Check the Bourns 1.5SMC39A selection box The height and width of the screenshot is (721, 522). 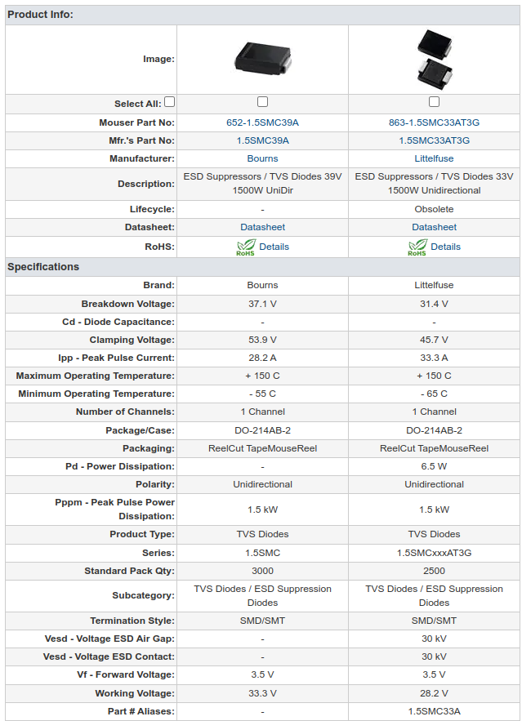pyautogui.click(x=262, y=102)
